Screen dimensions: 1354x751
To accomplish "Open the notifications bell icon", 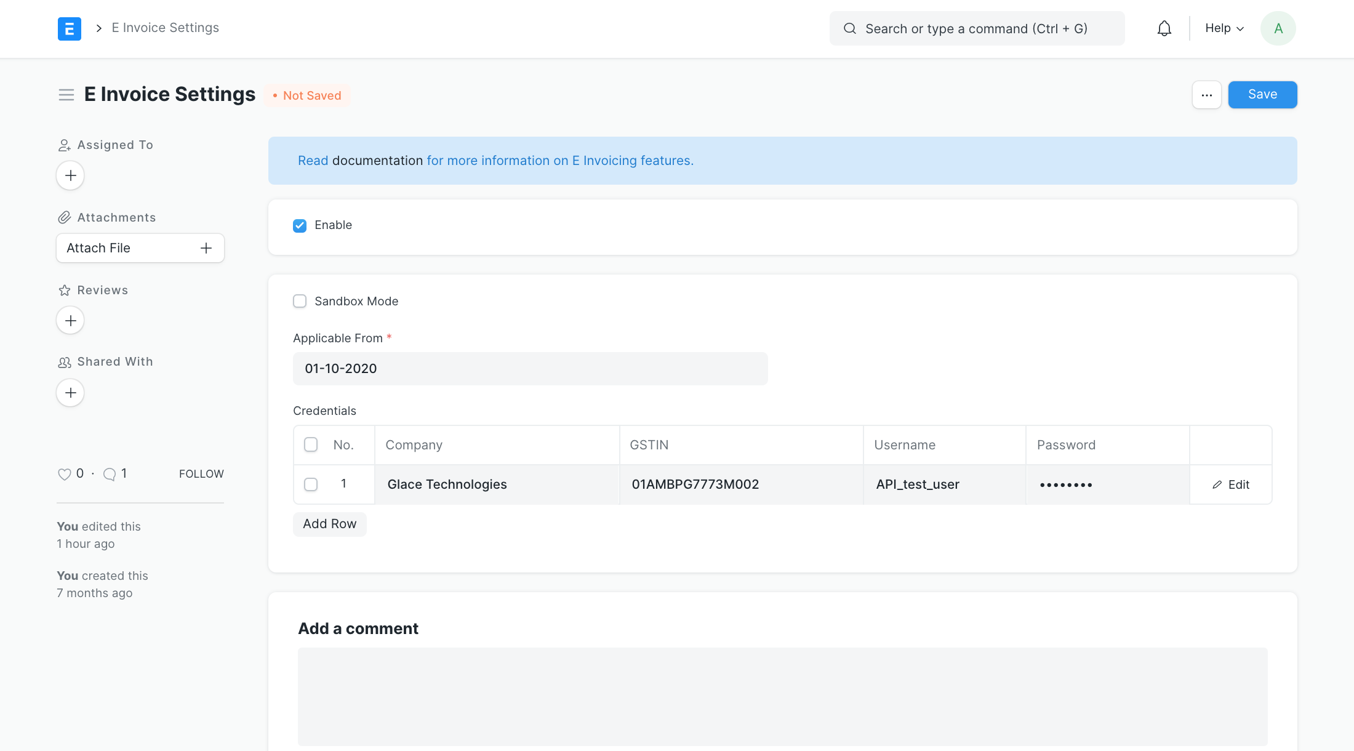I will coord(1164,28).
